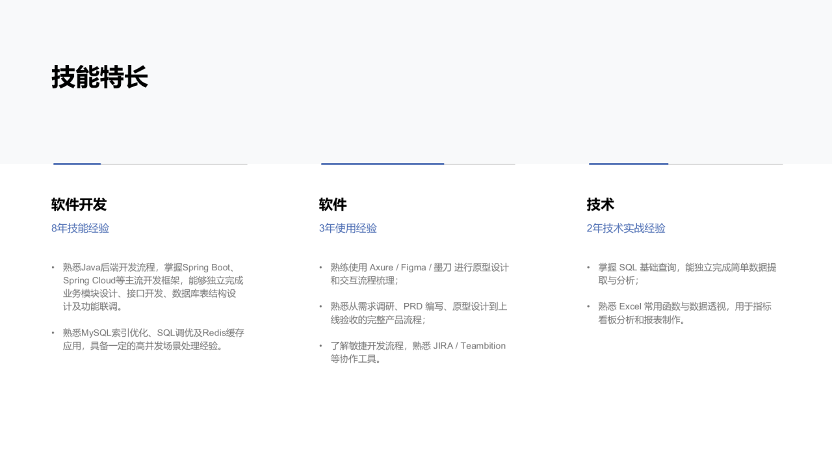
Task: Select the Axure / Figma / 墨刀 bullet
Action: point(419,274)
